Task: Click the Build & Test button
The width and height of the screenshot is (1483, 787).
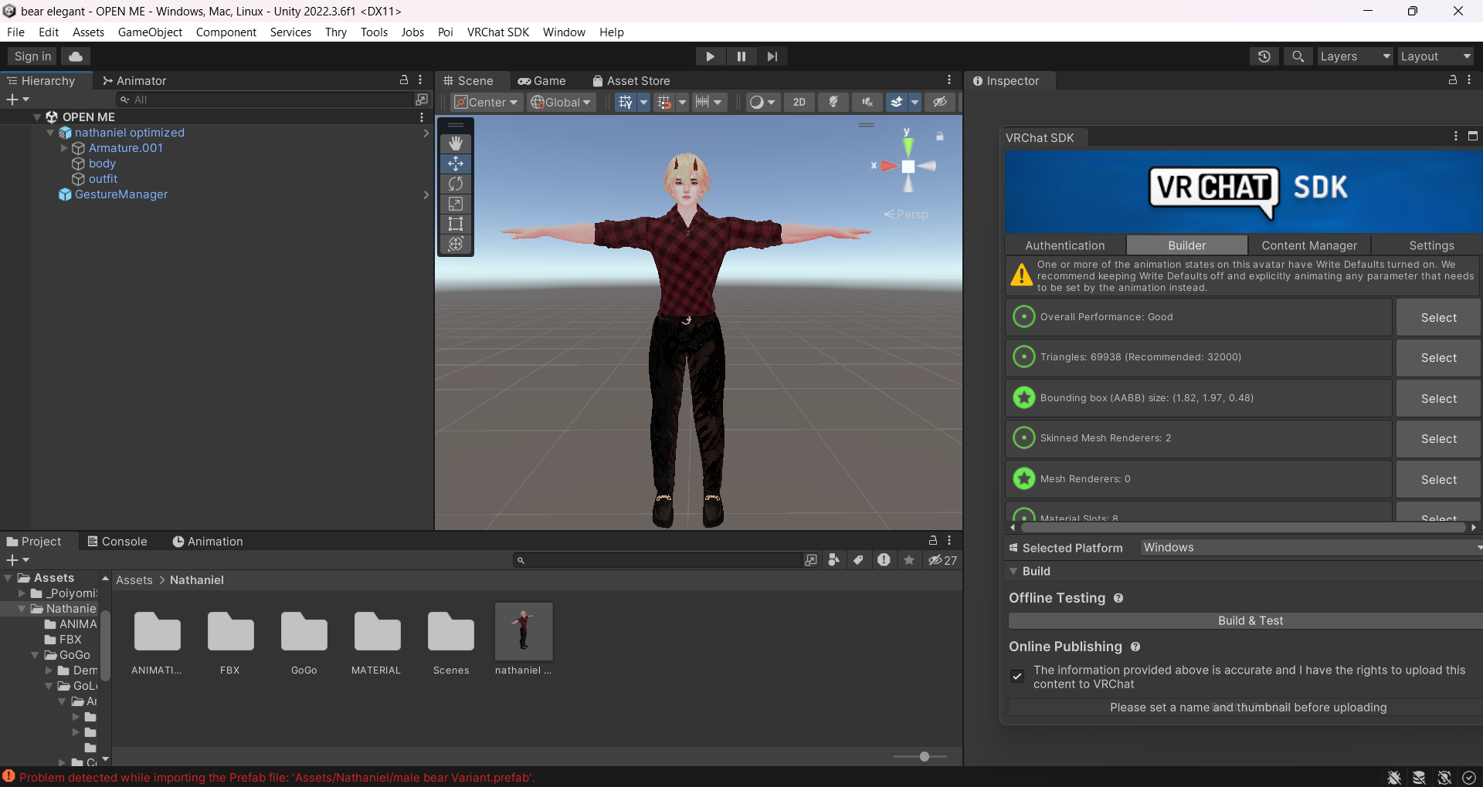Action: click(1251, 620)
